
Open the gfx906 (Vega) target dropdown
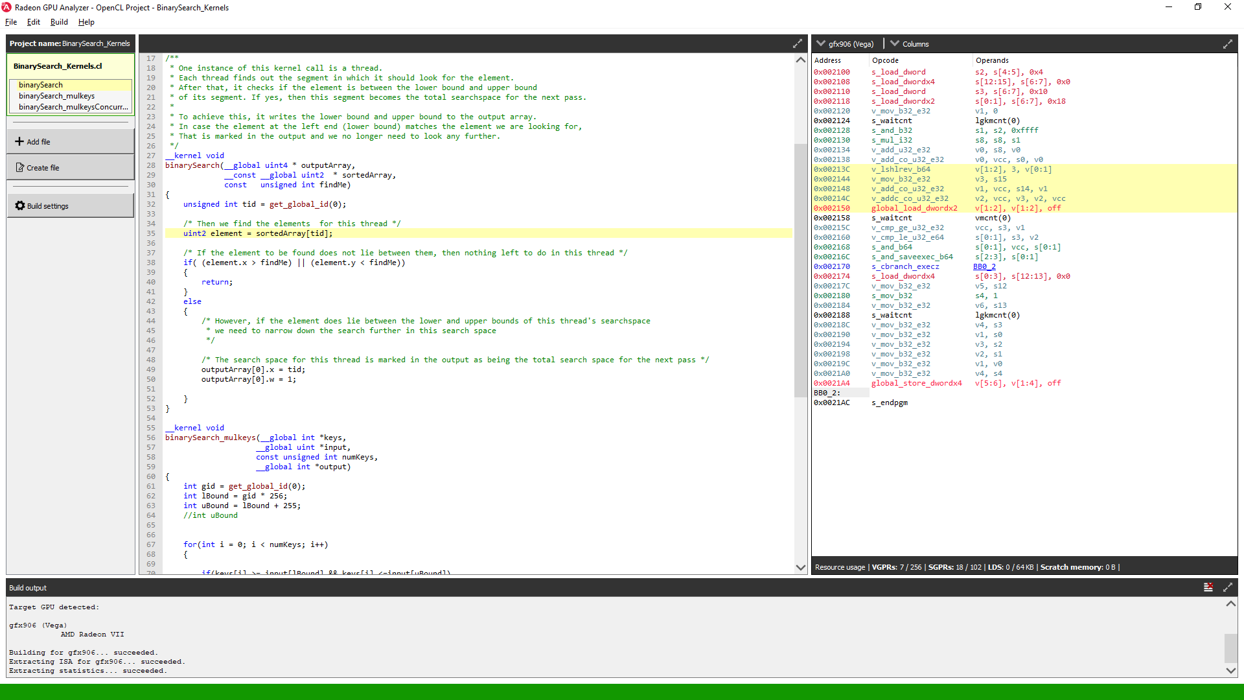pyautogui.click(x=846, y=44)
